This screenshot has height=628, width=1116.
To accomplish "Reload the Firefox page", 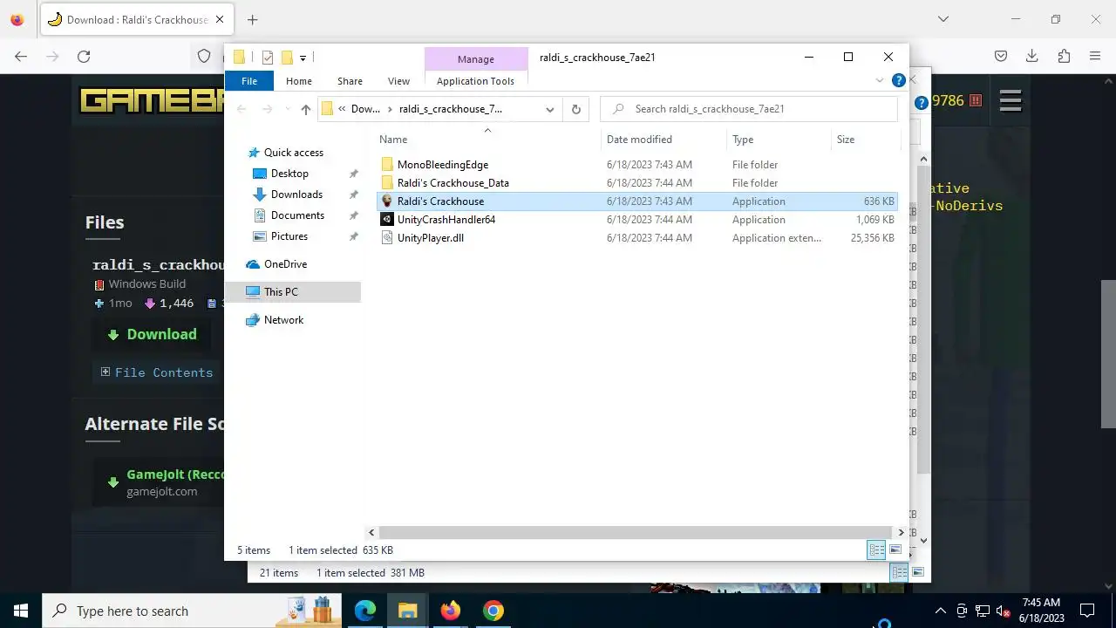I will [x=84, y=57].
